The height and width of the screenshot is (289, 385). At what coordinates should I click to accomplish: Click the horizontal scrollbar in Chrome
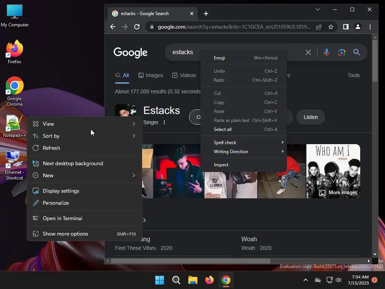click(x=191, y=261)
